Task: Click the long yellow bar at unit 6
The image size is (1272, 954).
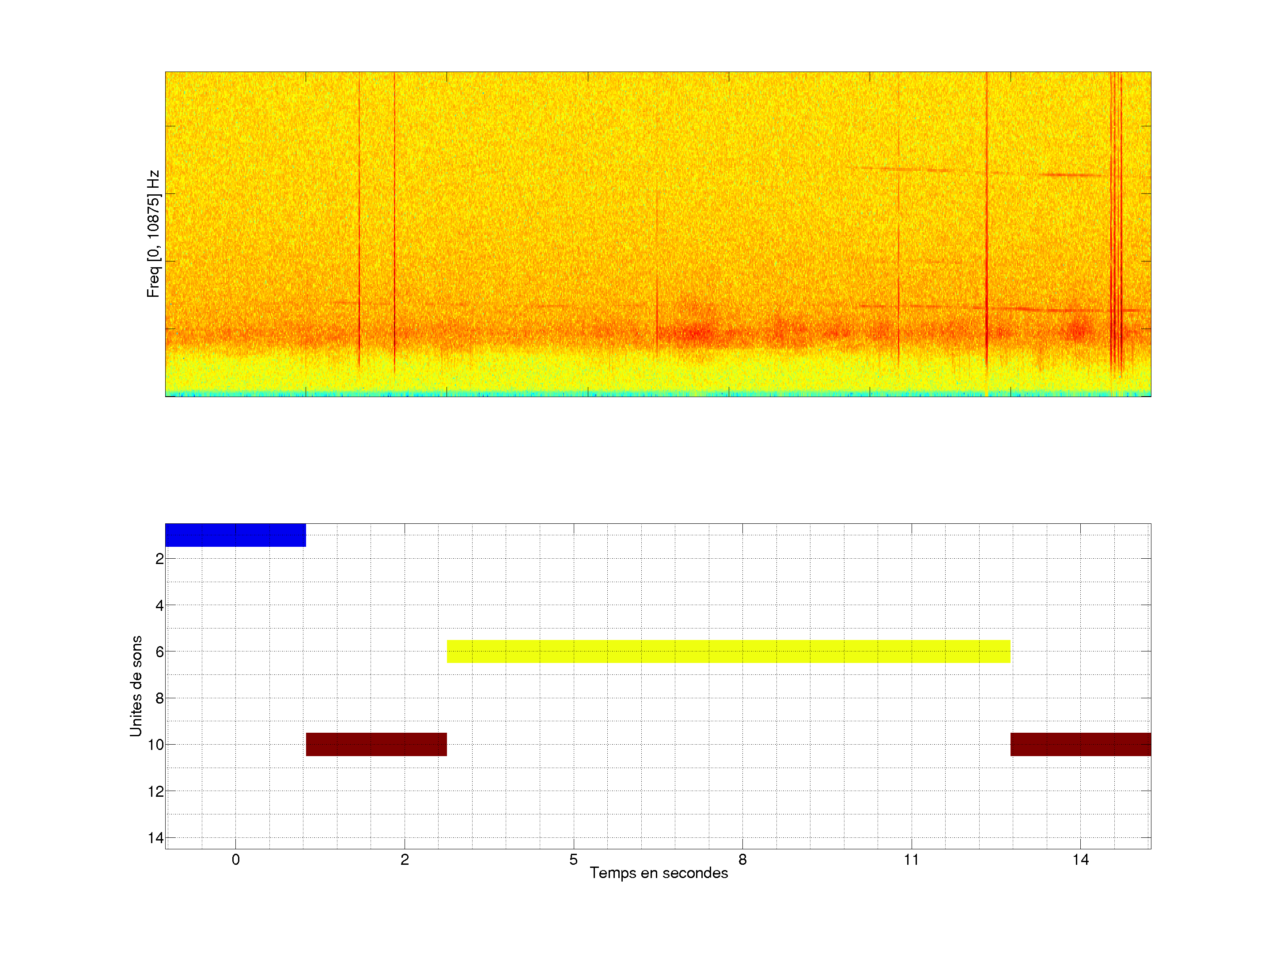Action: (729, 651)
